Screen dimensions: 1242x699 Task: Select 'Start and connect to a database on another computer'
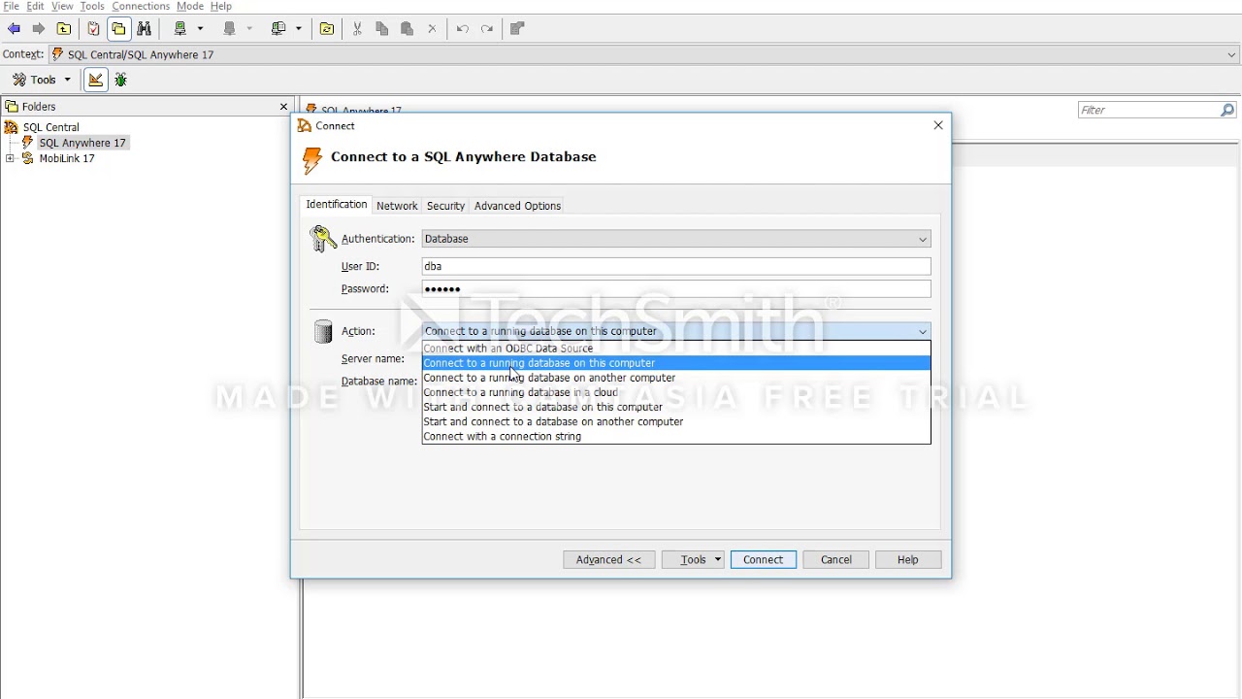[x=676, y=421]
